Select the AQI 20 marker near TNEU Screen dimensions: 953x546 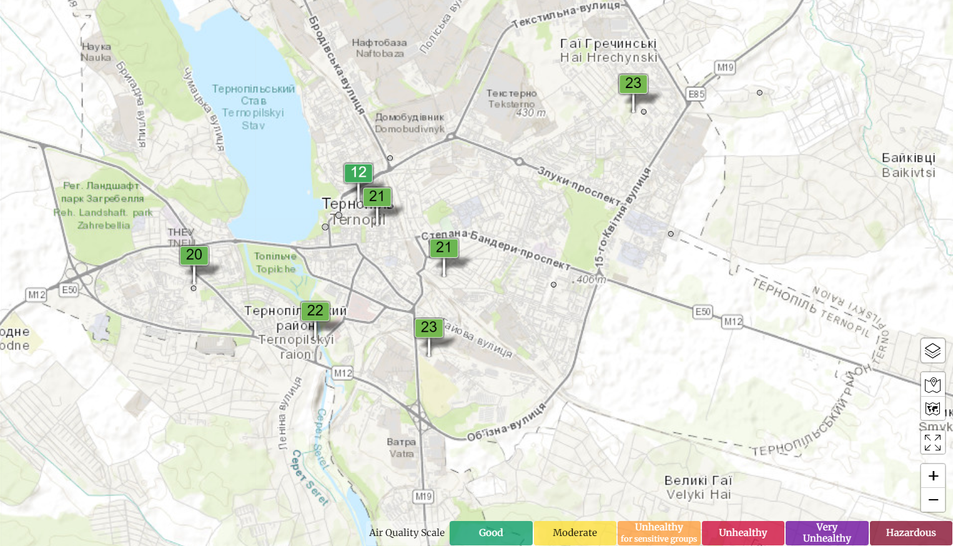click(x=194, y=255)
